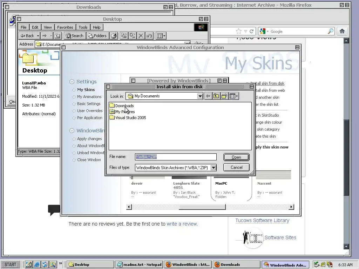Click Firefox reload icon

252,31
